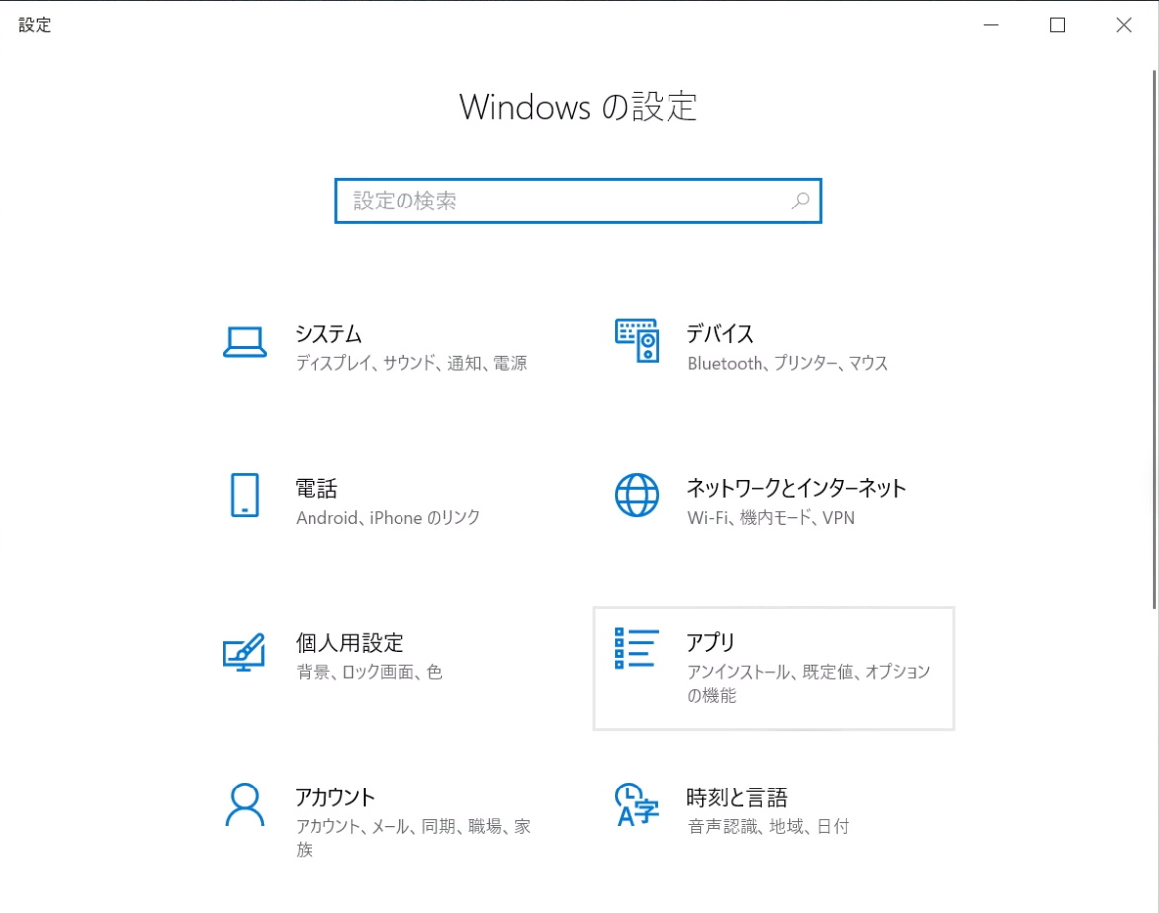Click the keyboard and speaker デバイス icon

(x=637, y=341)
